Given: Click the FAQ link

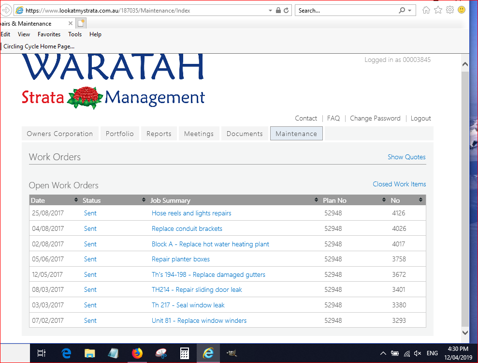Looking at the screenshot, I should [333, 118].
